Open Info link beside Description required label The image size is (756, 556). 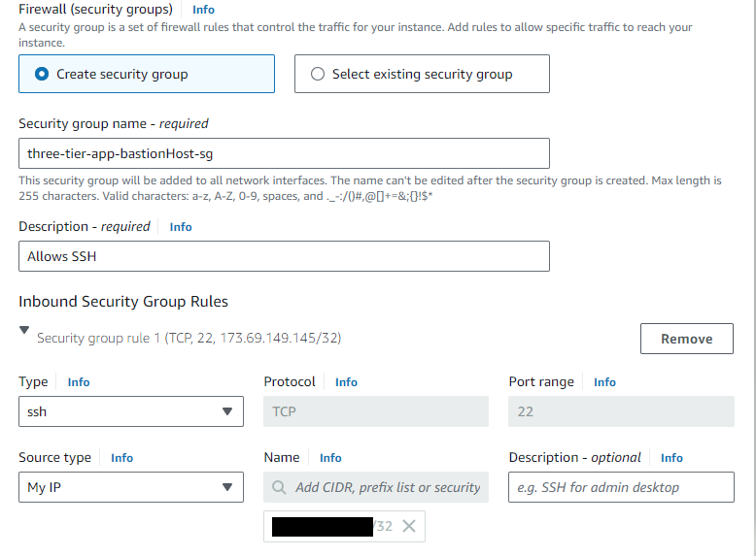(x=181, y=227)
